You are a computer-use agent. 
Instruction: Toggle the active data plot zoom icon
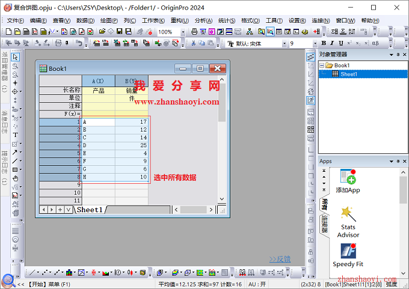tap(270, 32)
